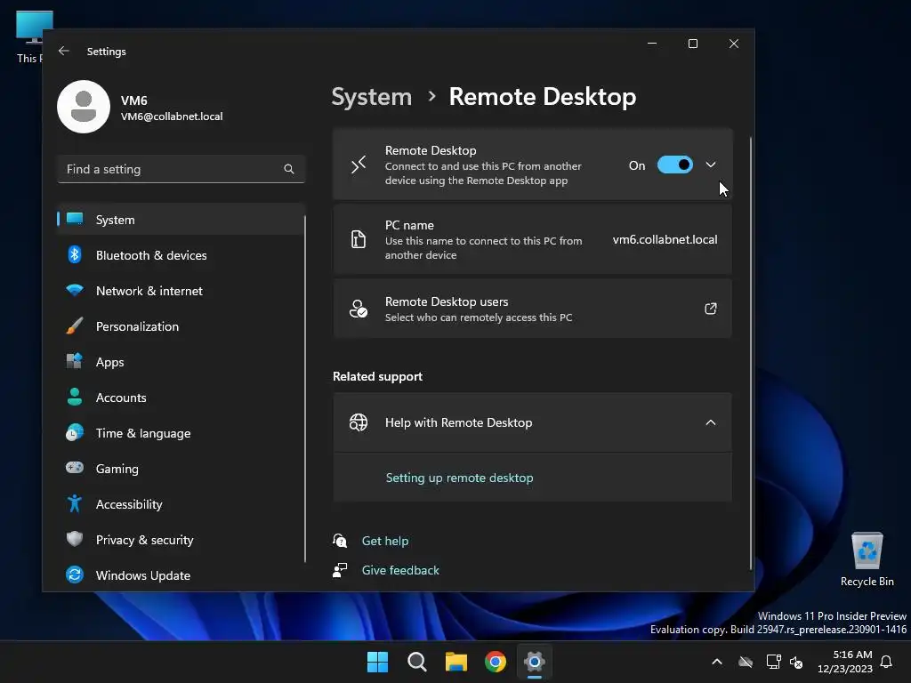
Task: Click the Get help headset icon
Action: [x=340, y=541]
